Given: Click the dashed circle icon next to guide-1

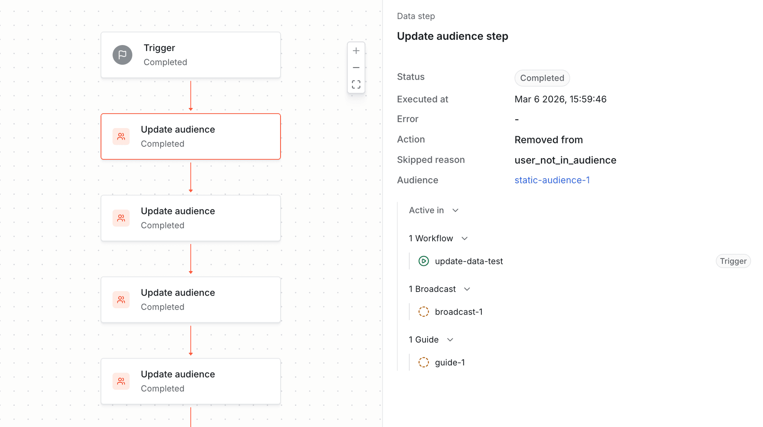Looking at the screenshot, I should tap(424, 362).
